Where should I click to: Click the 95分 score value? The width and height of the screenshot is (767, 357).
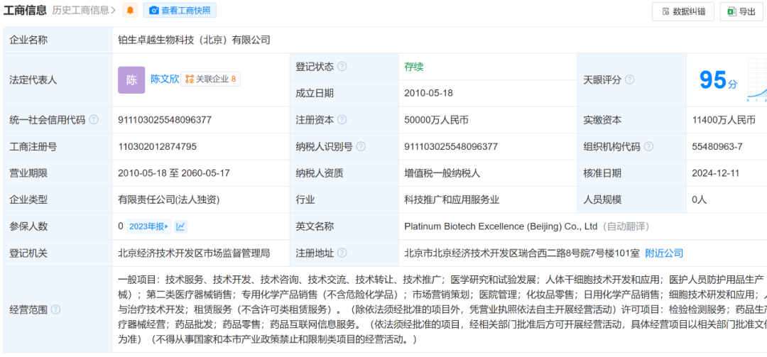coord(717,80)
